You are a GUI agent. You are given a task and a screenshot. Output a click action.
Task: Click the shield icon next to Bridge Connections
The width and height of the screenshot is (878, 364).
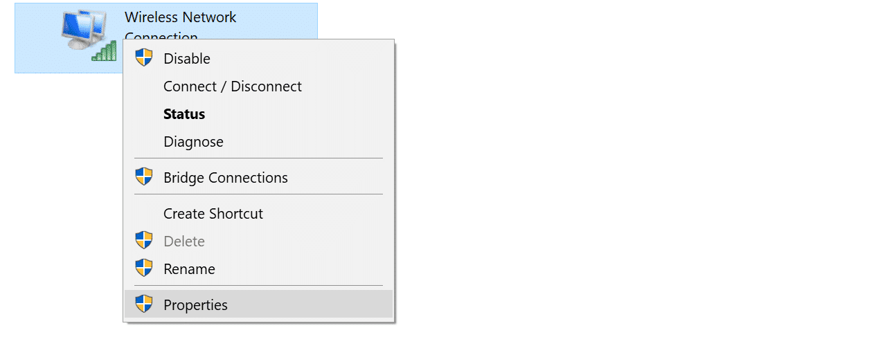(143, 177)
